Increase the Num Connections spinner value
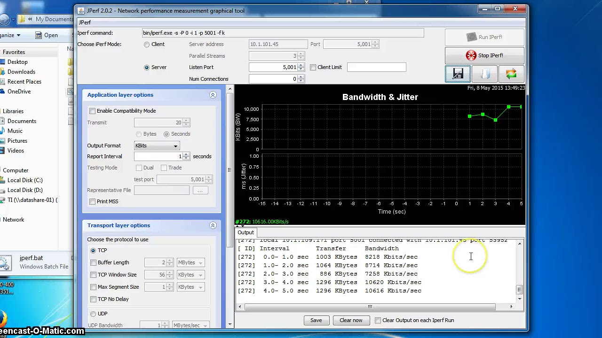602x338 pixels. [301, 77]
